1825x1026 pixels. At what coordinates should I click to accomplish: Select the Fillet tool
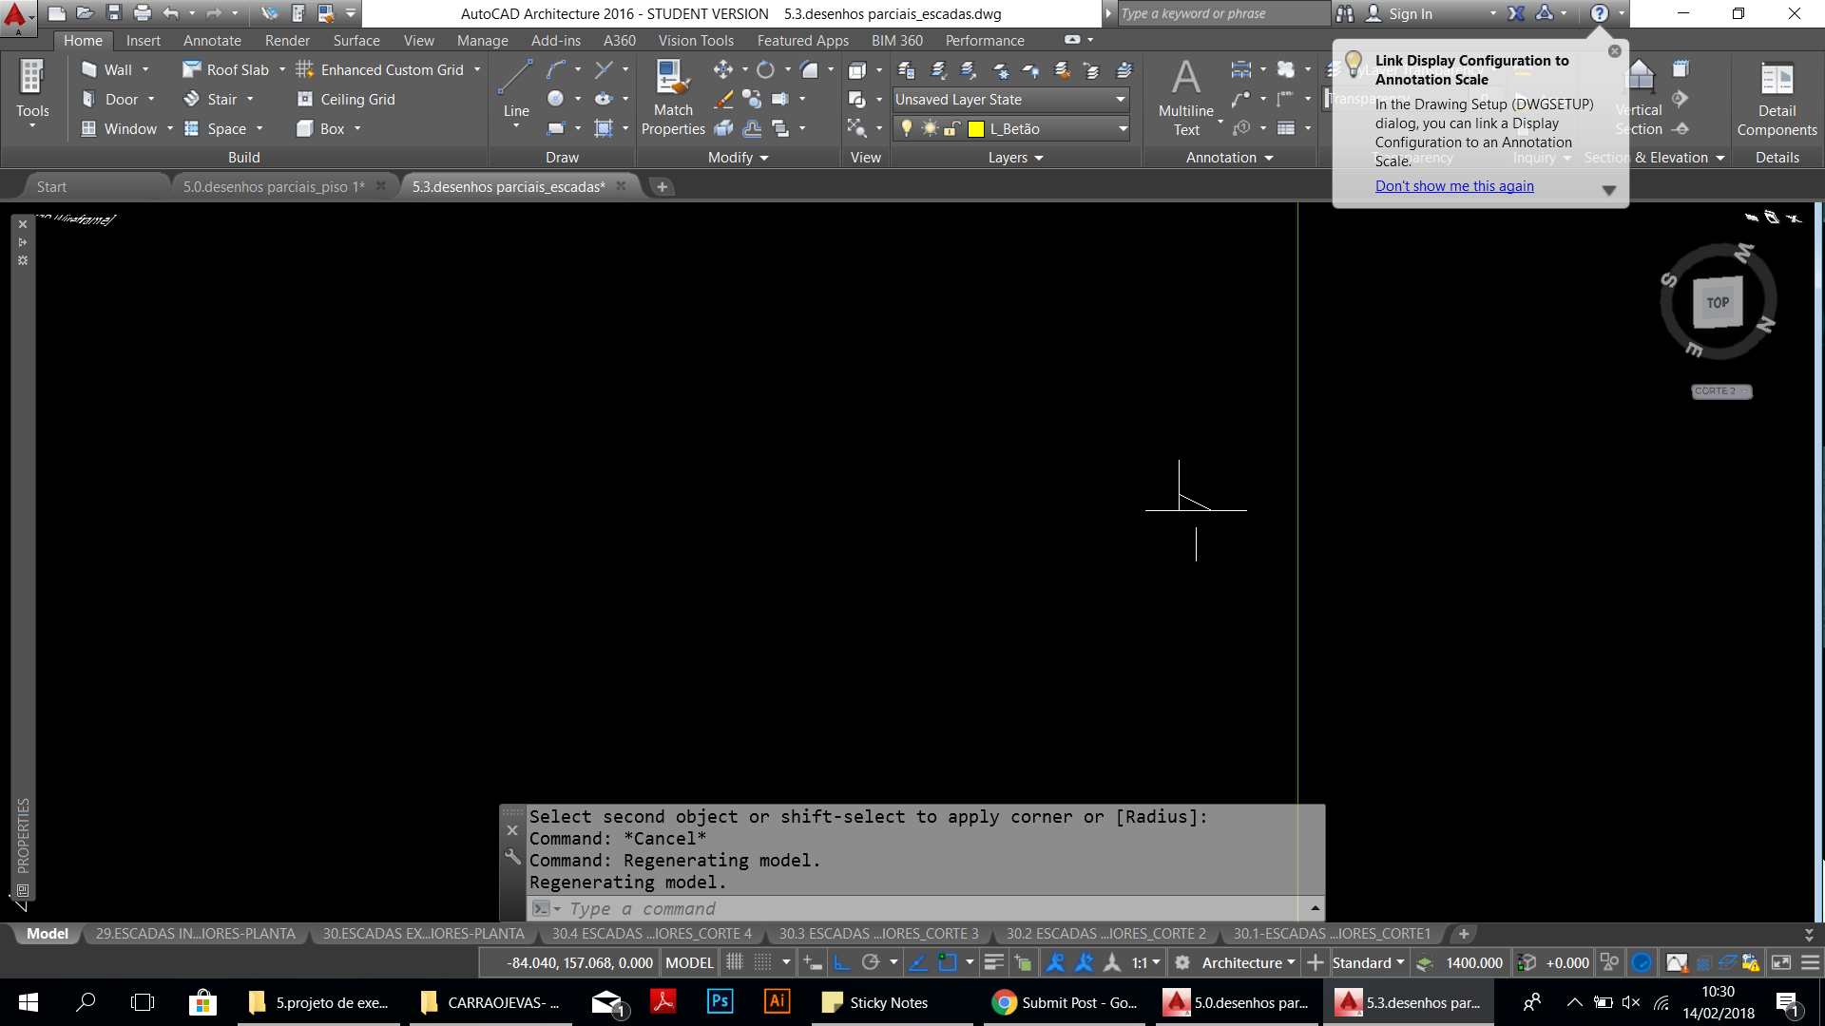click(x=810, y=68)
